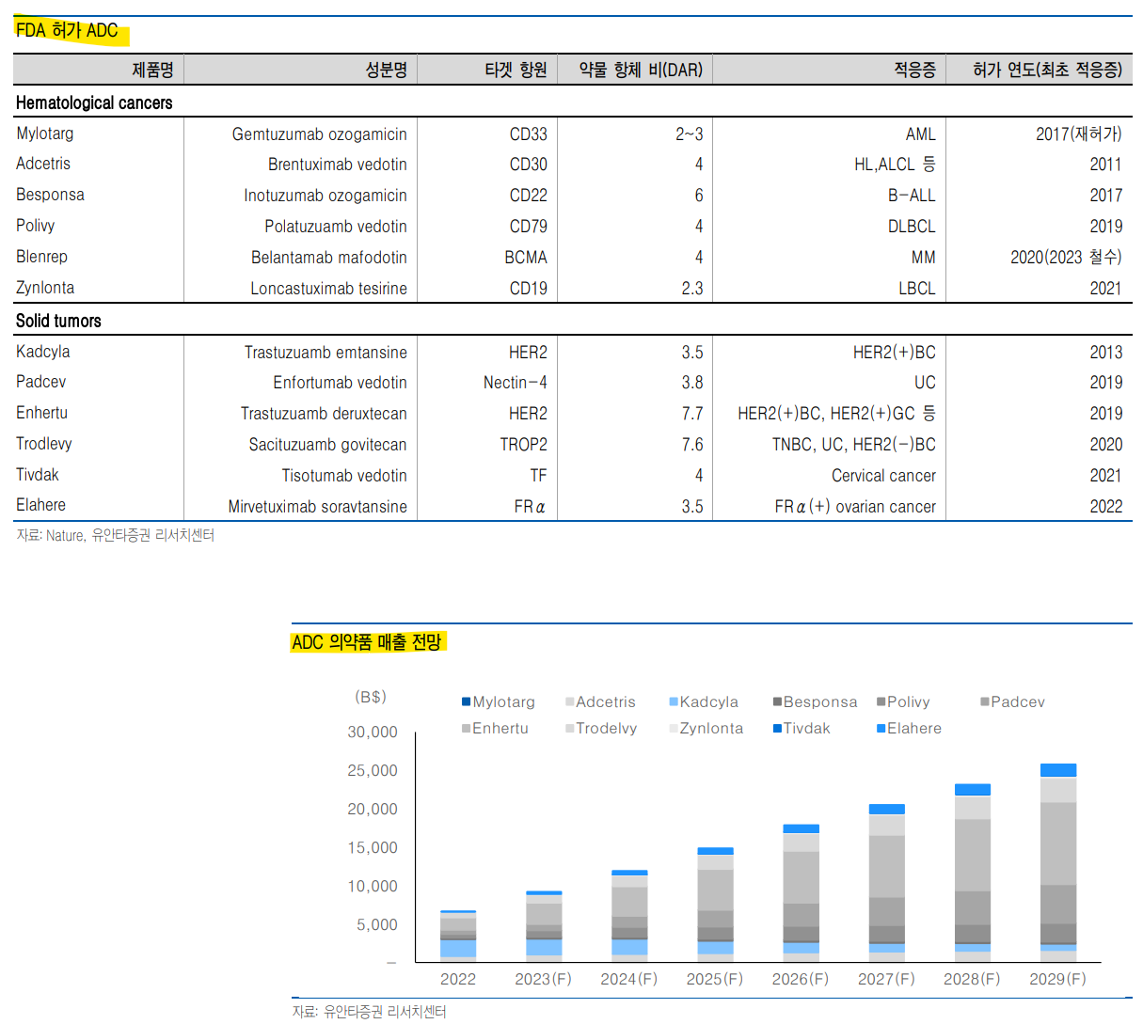
Task: Click the 'TNBC, UC, HER2(-)BC' indication cell
Action: [854, 445]
